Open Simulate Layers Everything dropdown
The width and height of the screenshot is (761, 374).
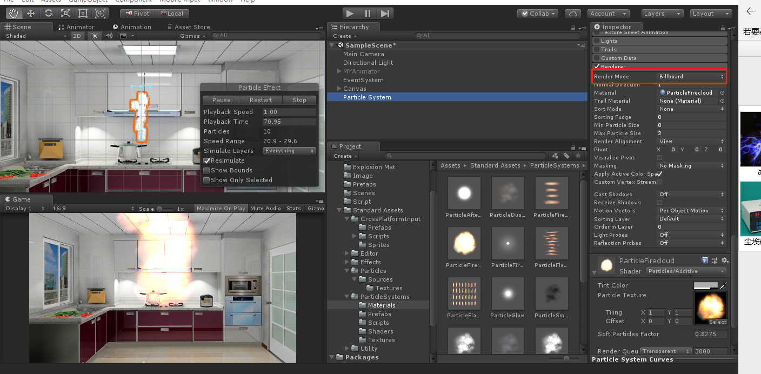289,151
